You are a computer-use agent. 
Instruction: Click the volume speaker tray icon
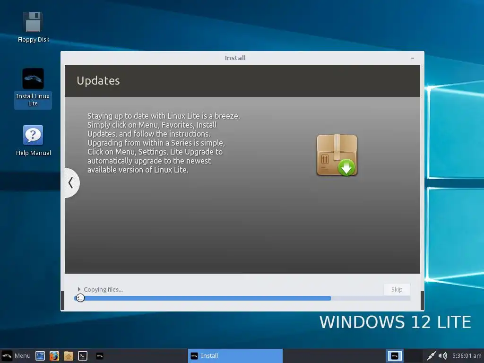click(x=442, y=356)
